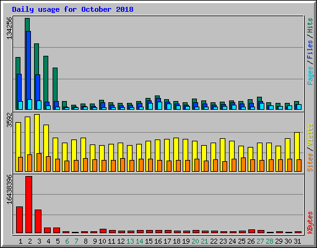Viewport: 317px width, 248px height.
Task: Click the red KBytes bar for day 1
Action: tap(19, 219)
